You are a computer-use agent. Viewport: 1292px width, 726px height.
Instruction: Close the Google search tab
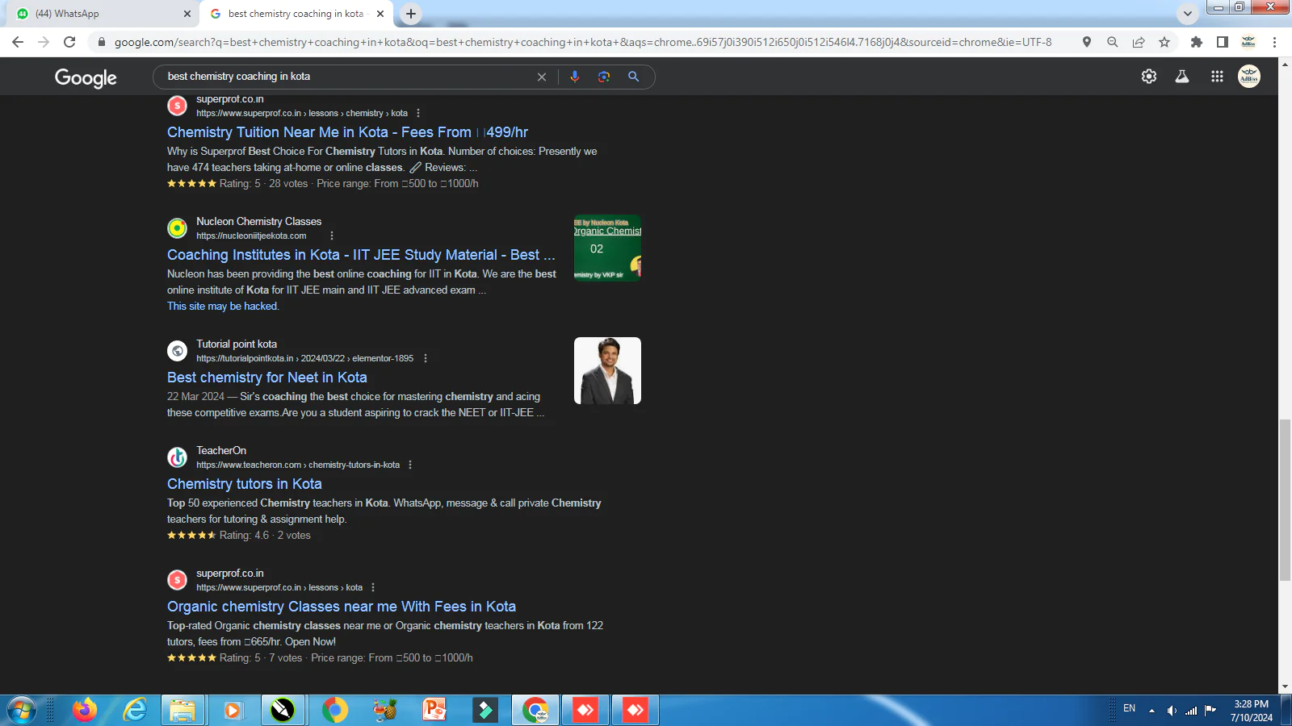[380, 14]
